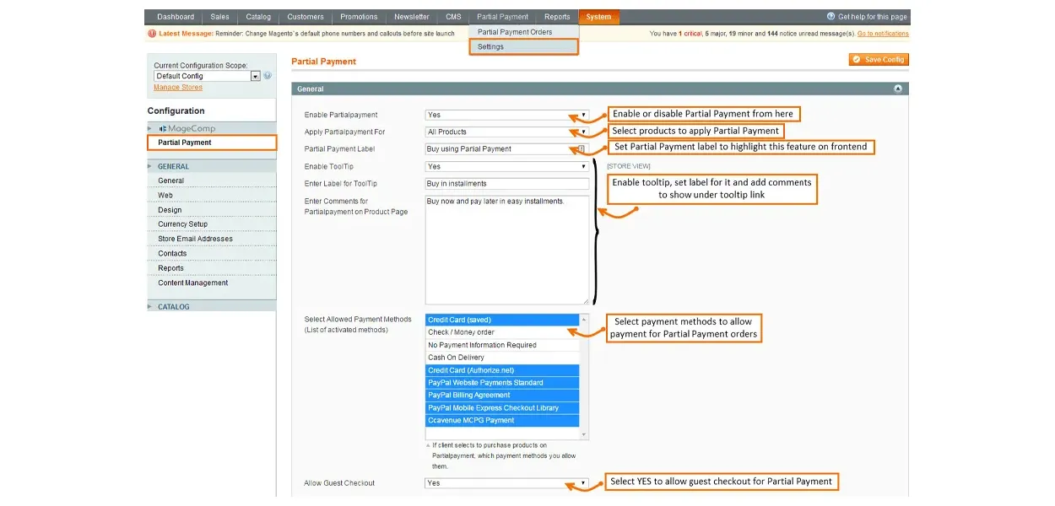The height and width of the screenshot is (506, 1055).
Task: Collapse the General section using the header arrow icon
Action: 898,89
